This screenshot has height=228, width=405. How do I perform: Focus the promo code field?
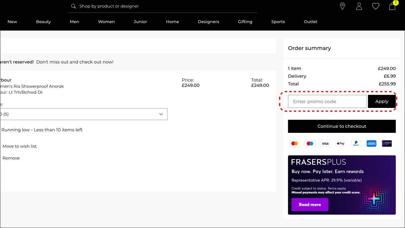327,101
